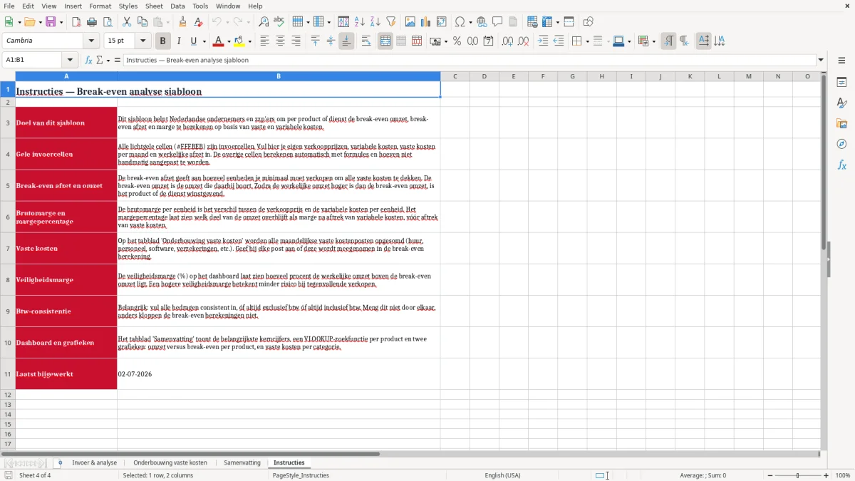The width and height of the screenshot is (855, 481).
Task: Expand the formula bar dropdown arrow
Action: coord(821,60)
